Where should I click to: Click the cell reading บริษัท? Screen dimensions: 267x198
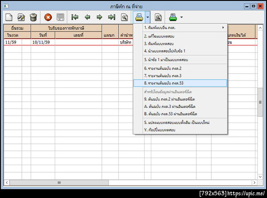(x=125, y=42)
